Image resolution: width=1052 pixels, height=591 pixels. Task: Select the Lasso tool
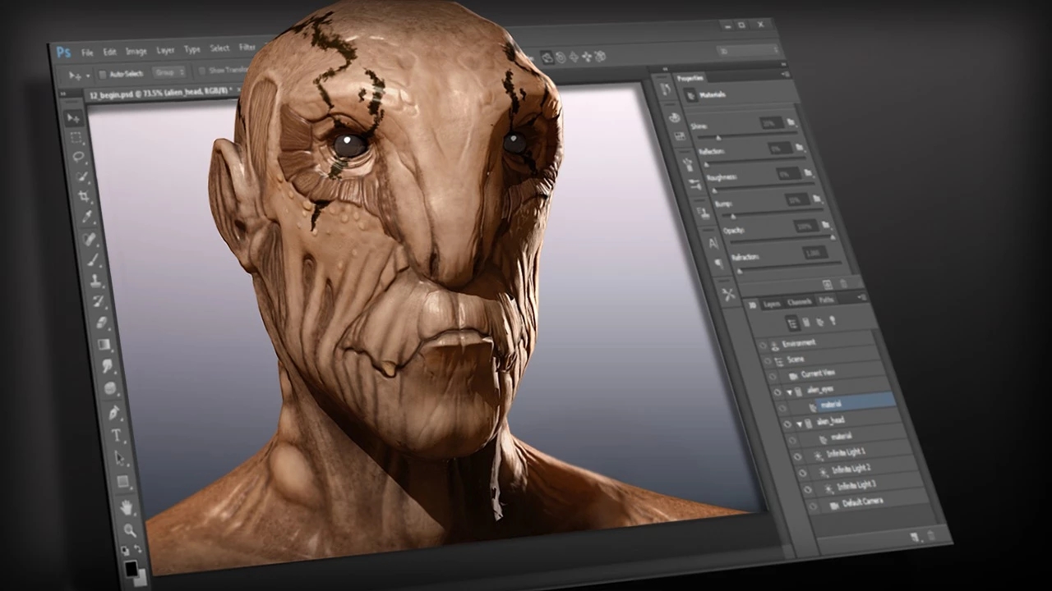pos(79,157)
